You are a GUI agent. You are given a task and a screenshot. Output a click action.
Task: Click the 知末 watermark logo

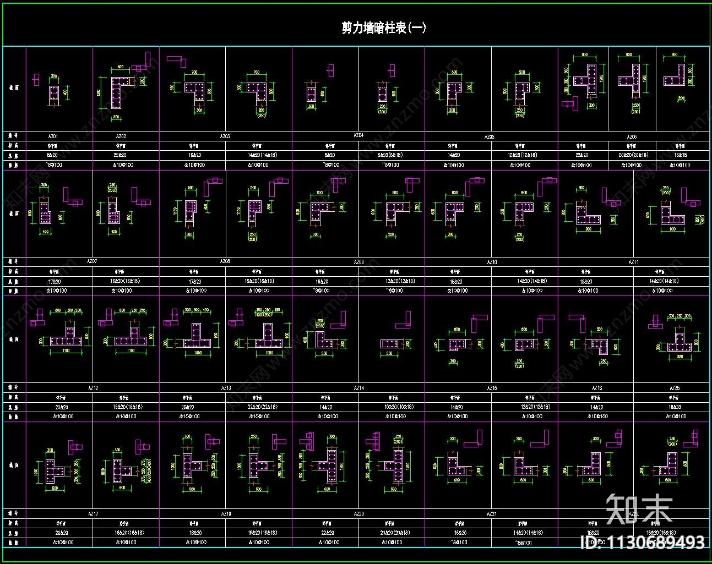click(x=639, y=509)
